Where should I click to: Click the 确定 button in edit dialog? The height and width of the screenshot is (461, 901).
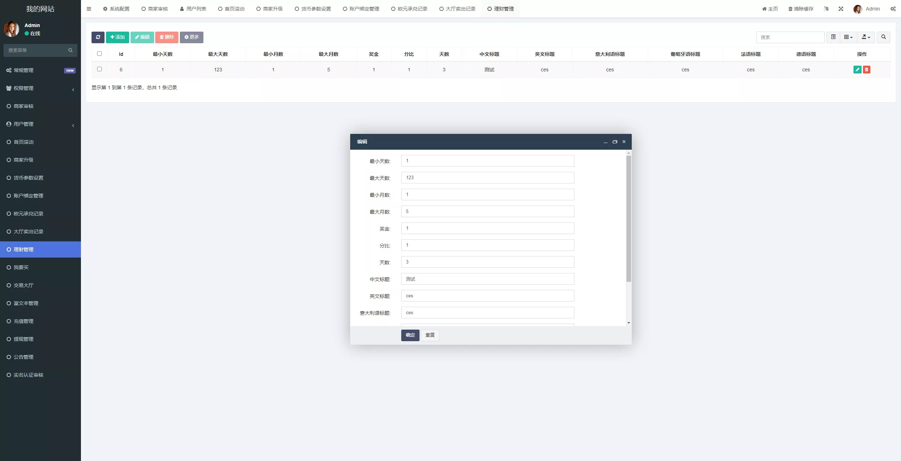click(410, 335)
